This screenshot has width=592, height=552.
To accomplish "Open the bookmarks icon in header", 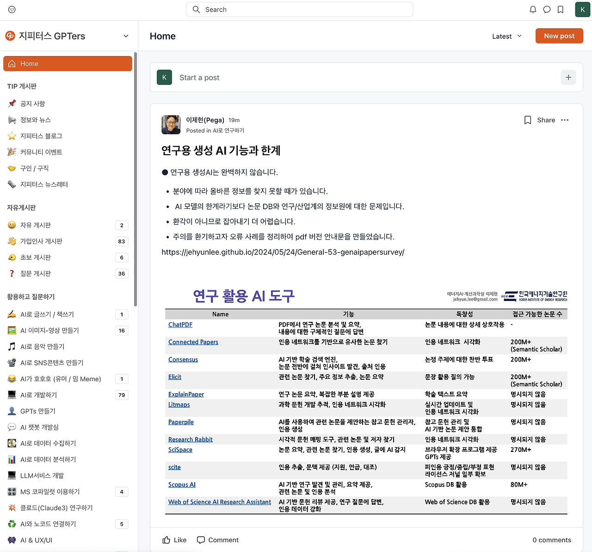I will (x=561, y=10).
